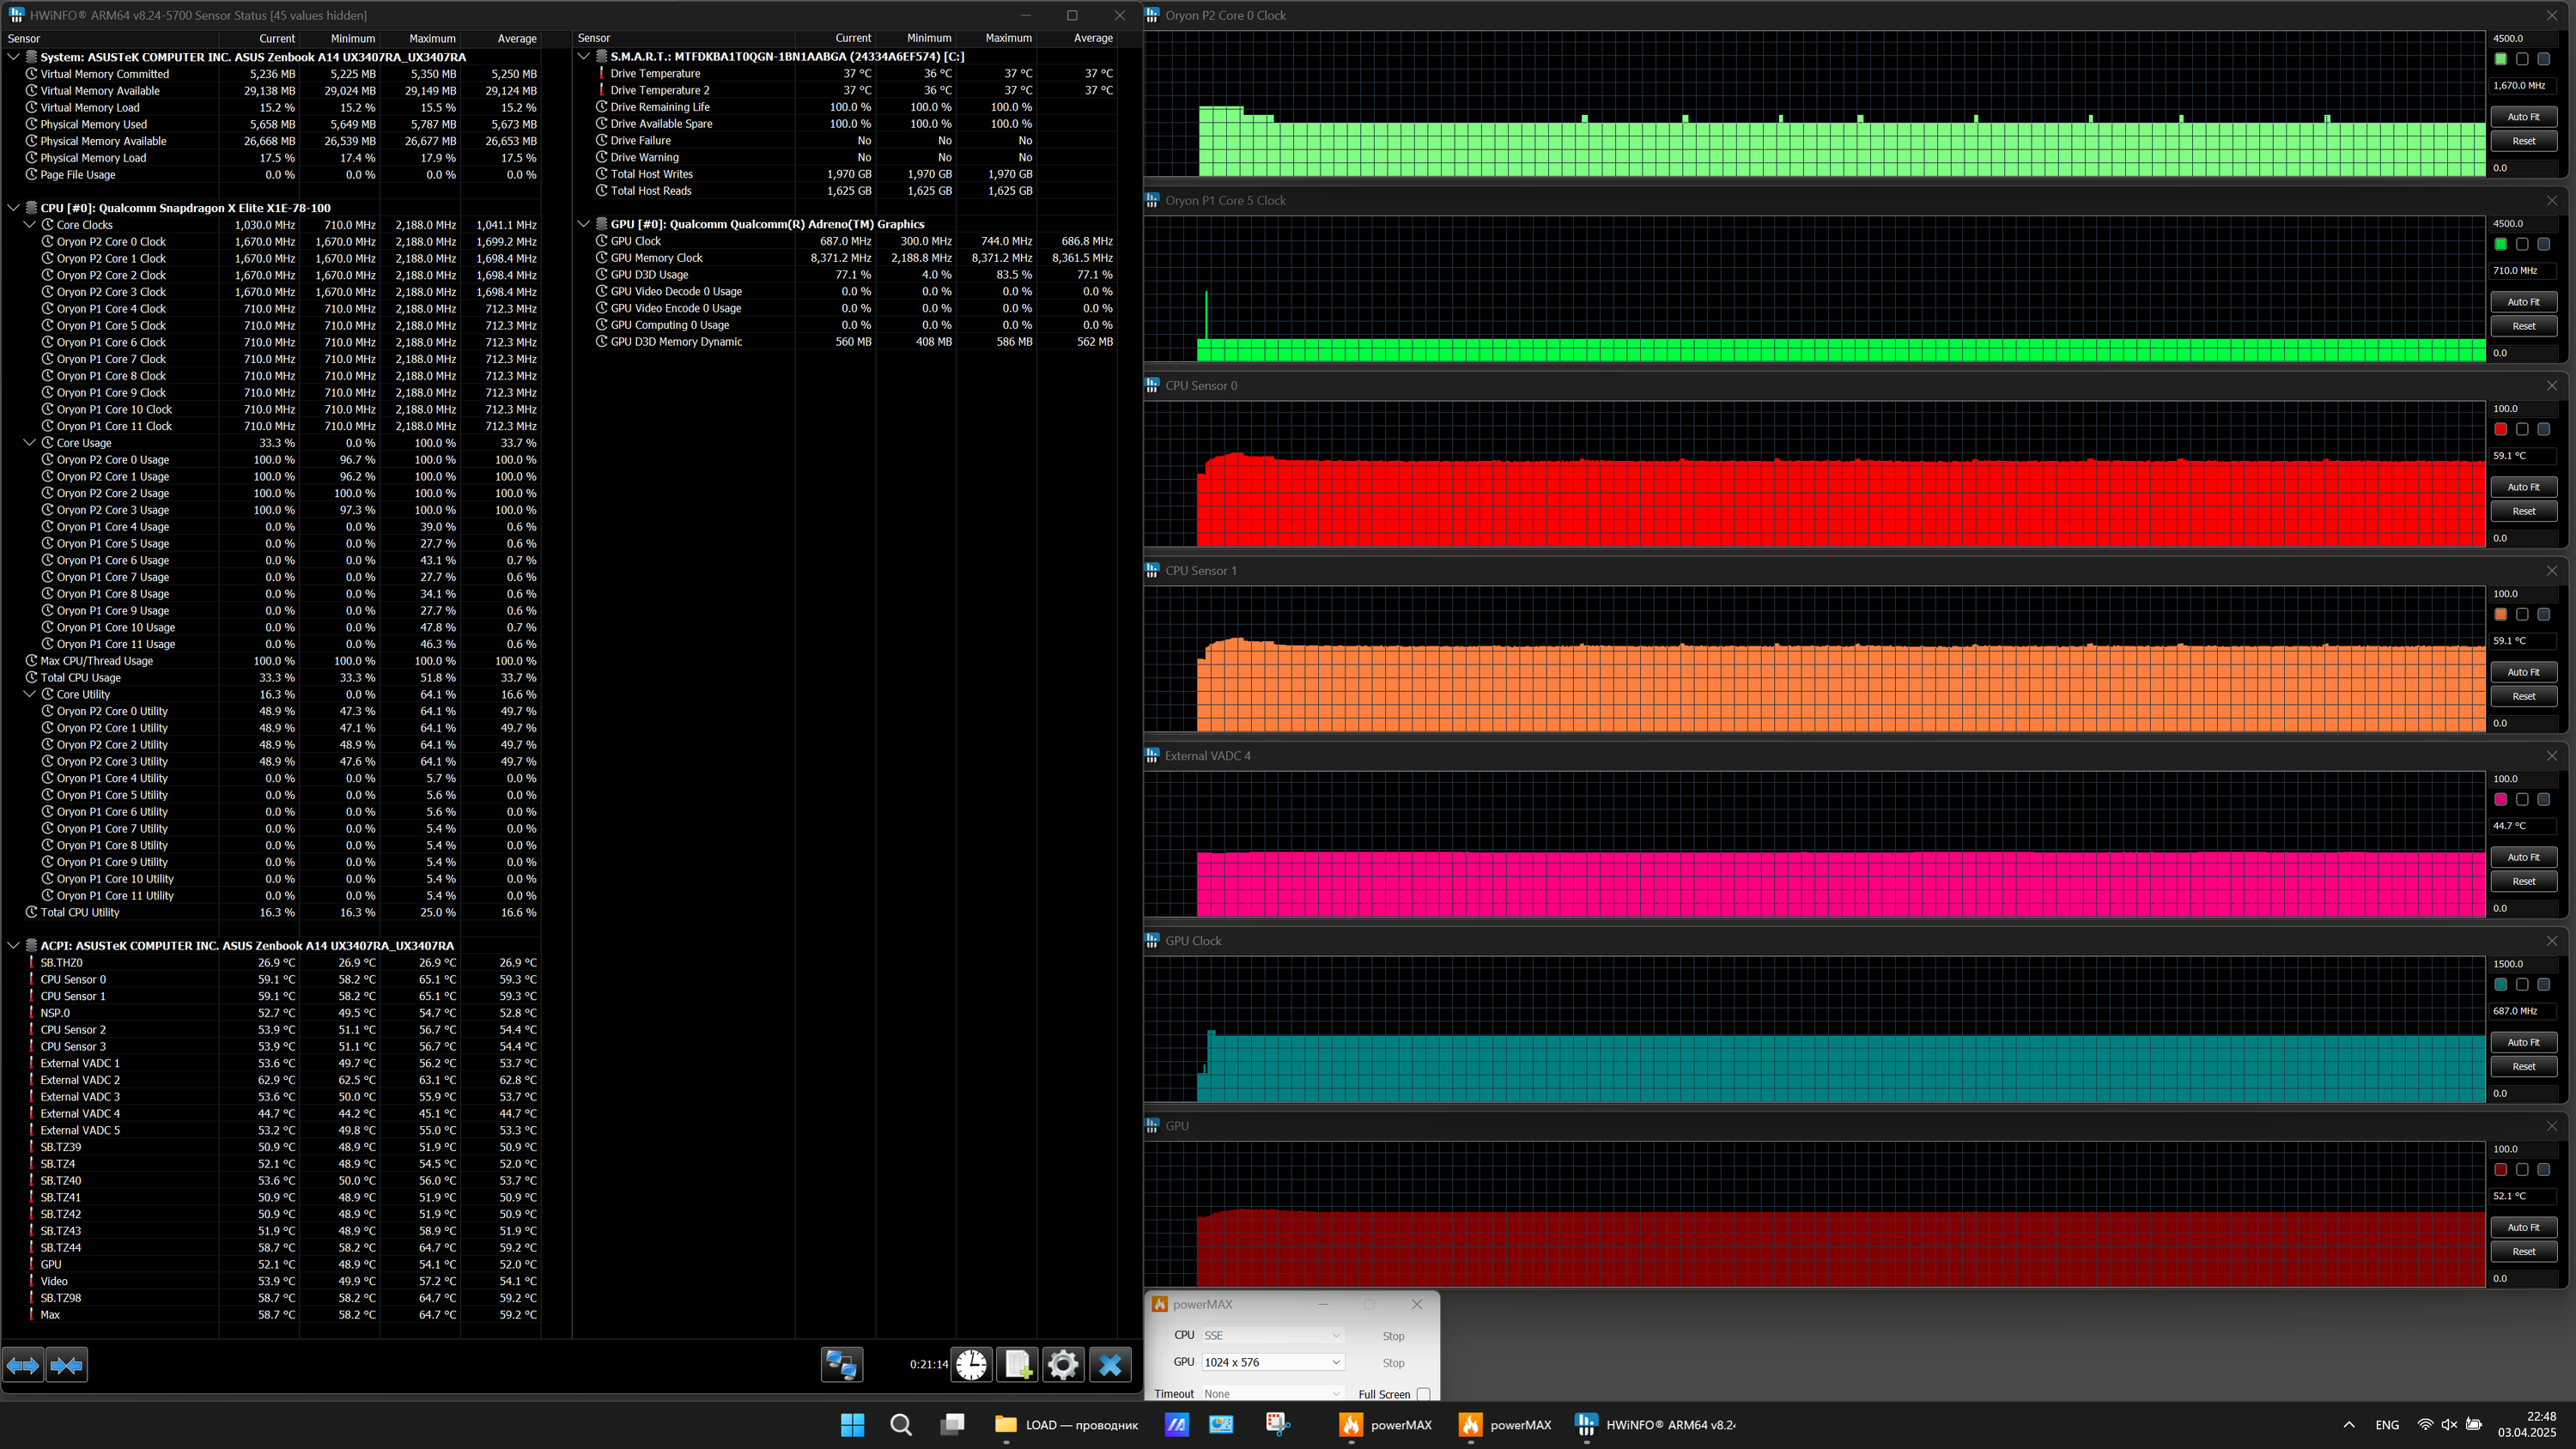Screen dimensions: 2576x1449
Task: Open the network remote monitoring icon
Action: pyautogui.click(x=841, y=1365)
